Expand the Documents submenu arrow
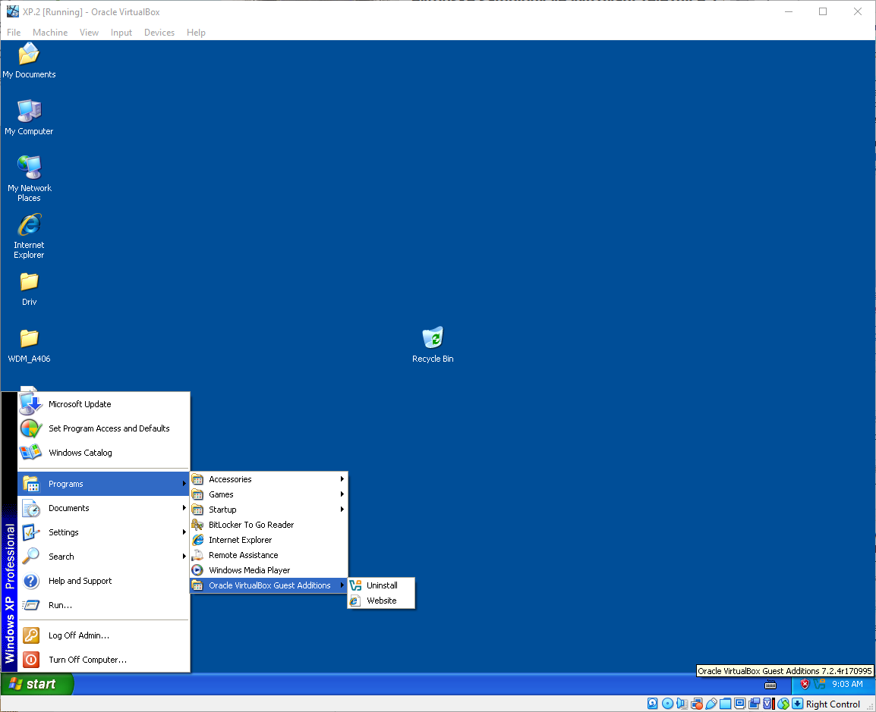This screenshot has width=876, height=712. point(184,508)
